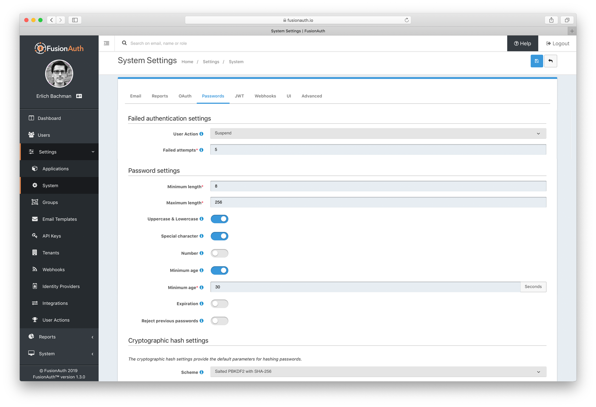Open the Scheme hash dropdown

(378, 372)
